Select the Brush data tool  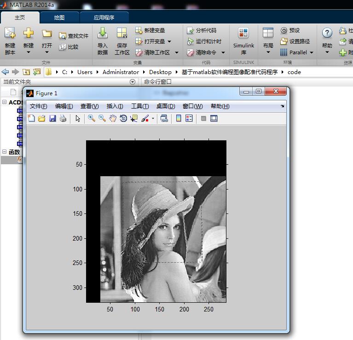coord(145,118)
